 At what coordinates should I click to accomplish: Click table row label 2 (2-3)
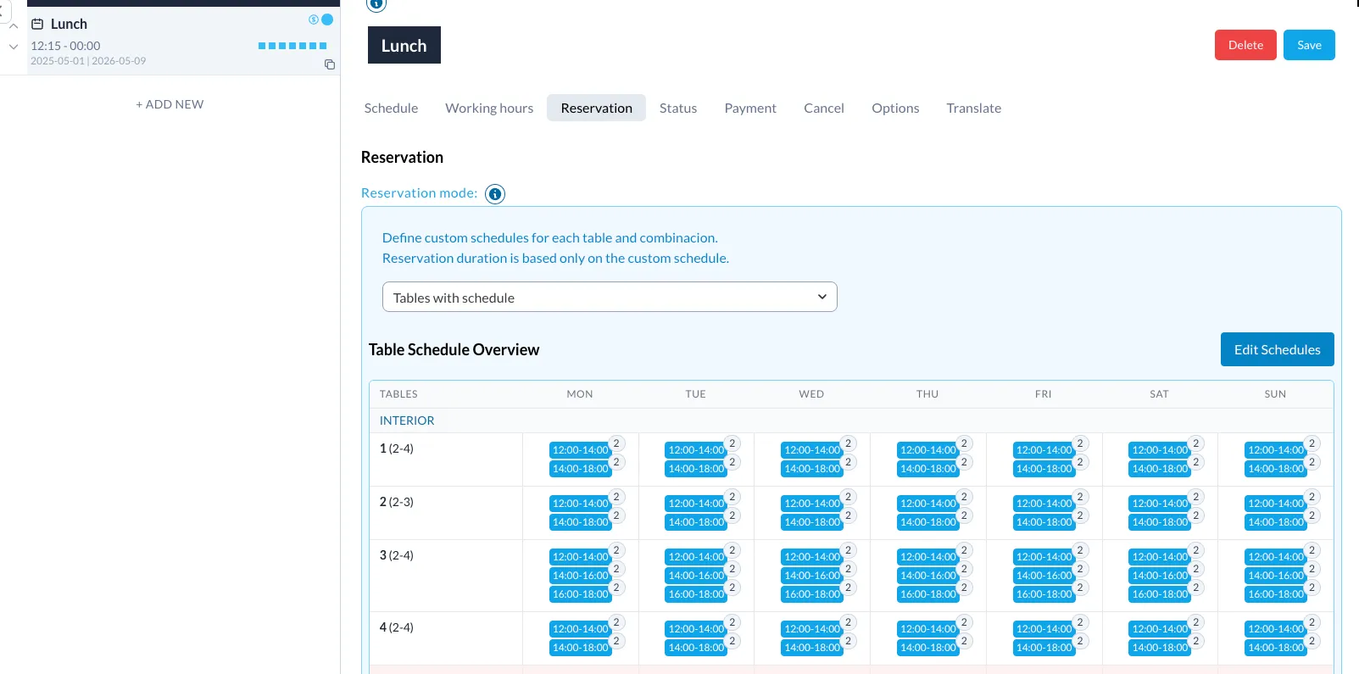click(x=397, y=502)
